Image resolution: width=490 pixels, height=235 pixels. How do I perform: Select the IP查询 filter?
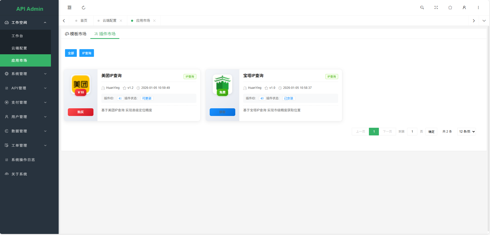coord(87,53)
